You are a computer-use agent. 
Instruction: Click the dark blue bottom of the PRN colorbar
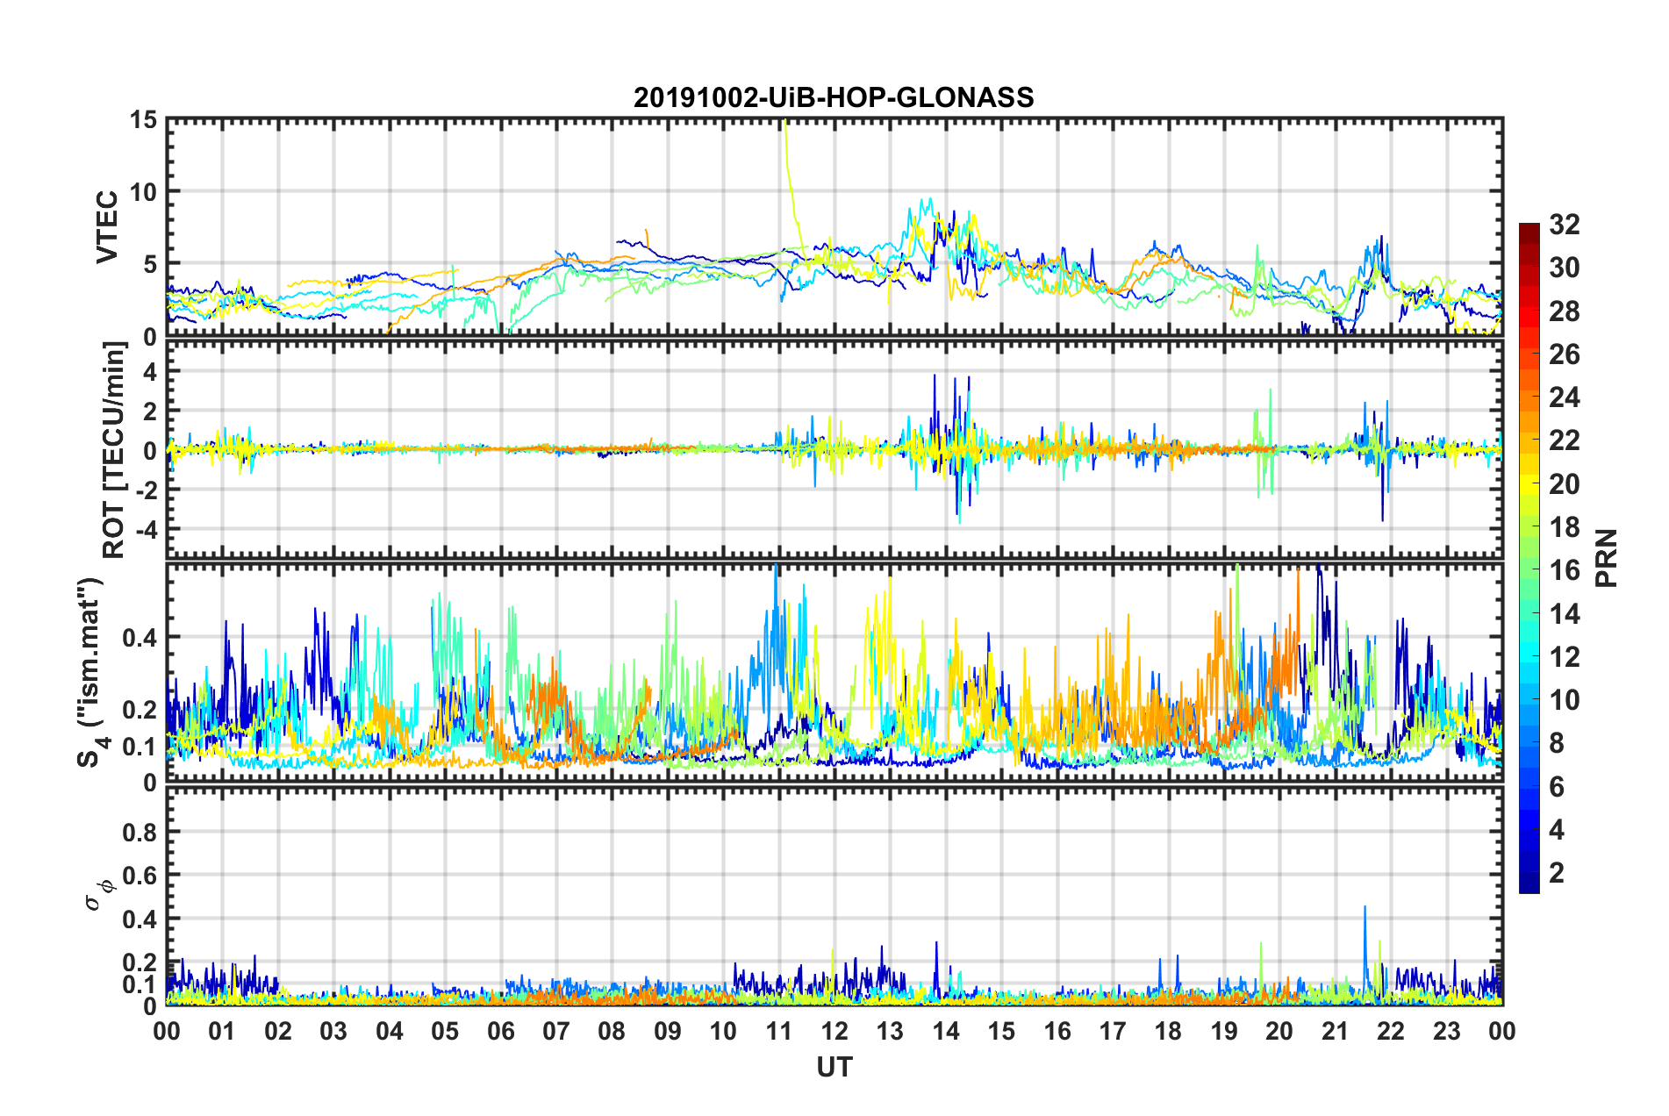[1529, 884]
